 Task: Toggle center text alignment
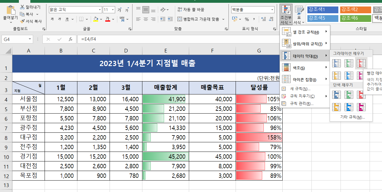(146, 19)
